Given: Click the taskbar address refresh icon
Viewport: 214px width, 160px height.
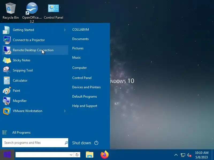Looking at the screenshot, I should (77, 155).
